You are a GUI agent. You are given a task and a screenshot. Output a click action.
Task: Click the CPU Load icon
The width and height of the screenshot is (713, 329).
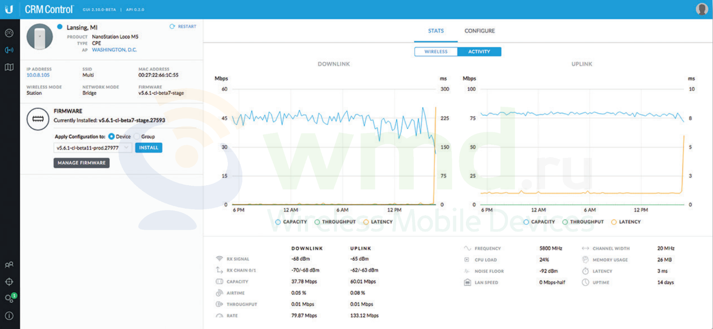point(467,259)
